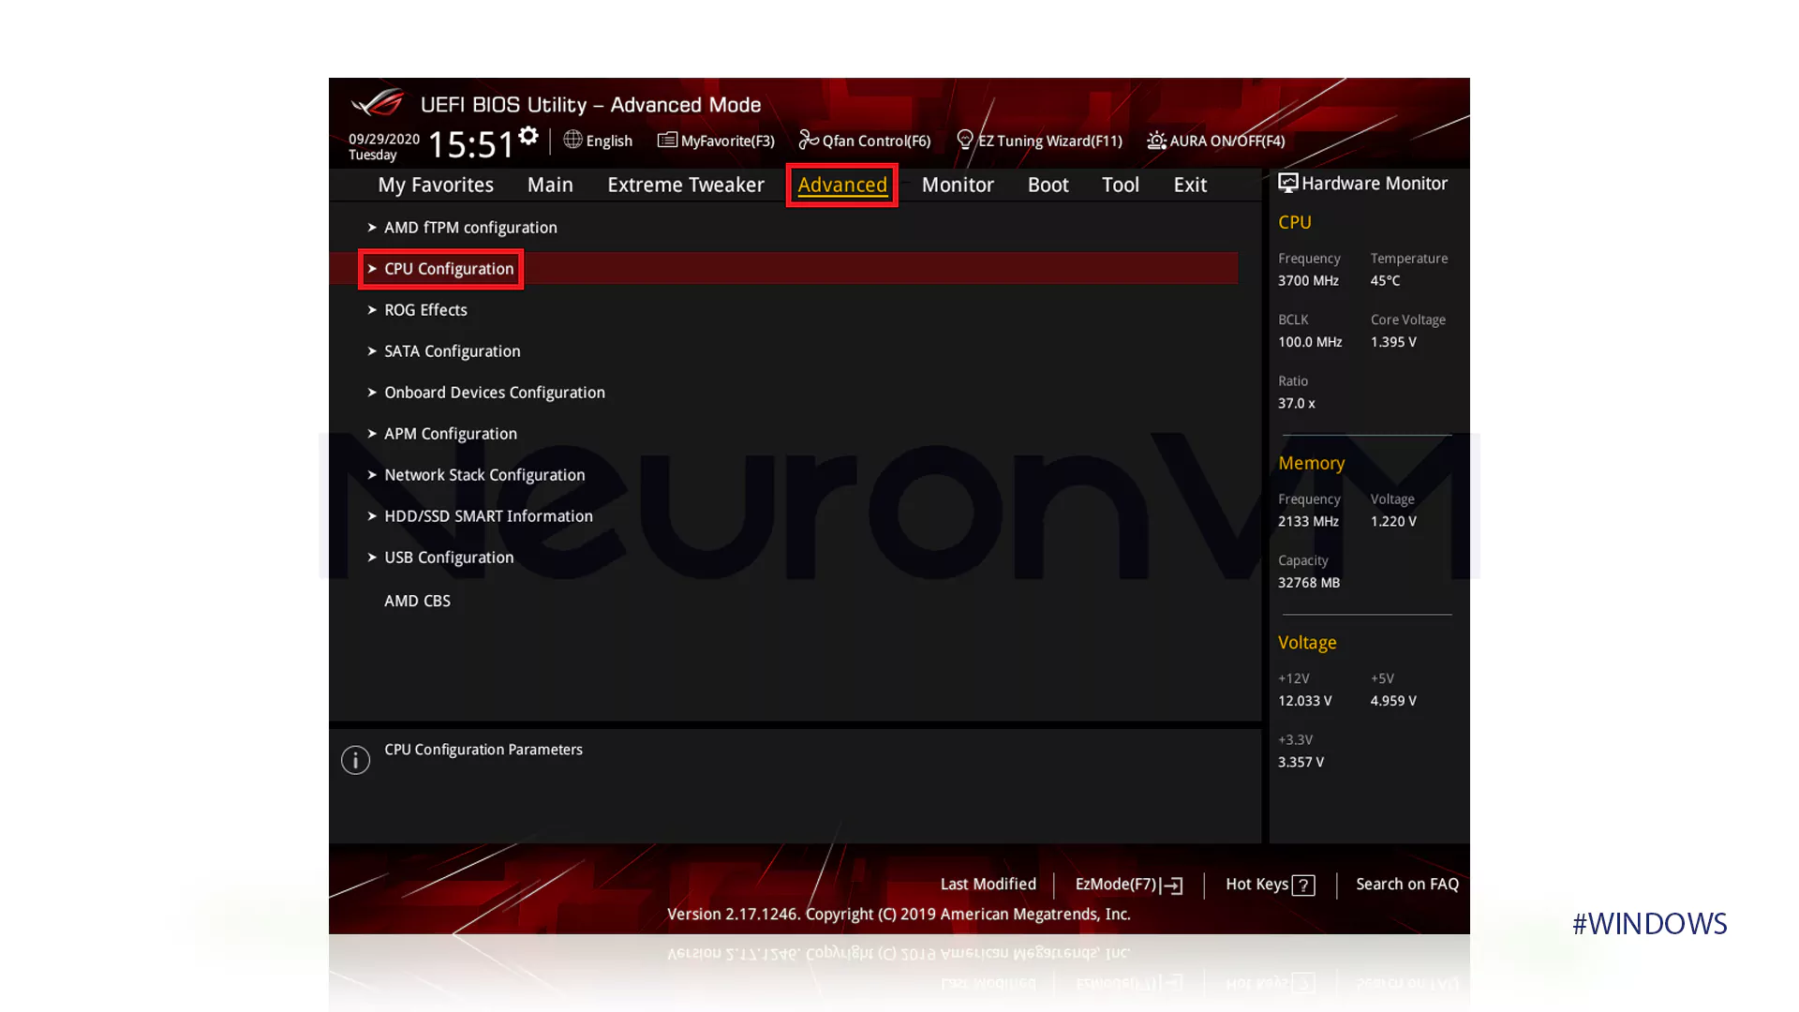Click the EzMode exit arrow icon
The width and height of the screenshot is (1799, 1012).
click(x=1172, y=885)
